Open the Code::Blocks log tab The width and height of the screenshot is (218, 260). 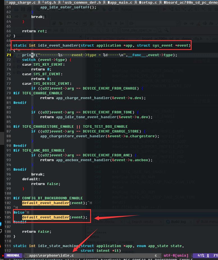click(105, 222)
